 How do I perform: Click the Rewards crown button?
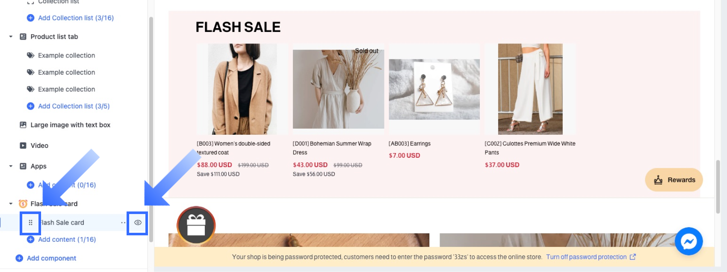pos(674,180)
